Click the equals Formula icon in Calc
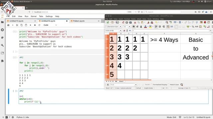The image size is (213, 119). pyautogui.click(x=130, y=31)
